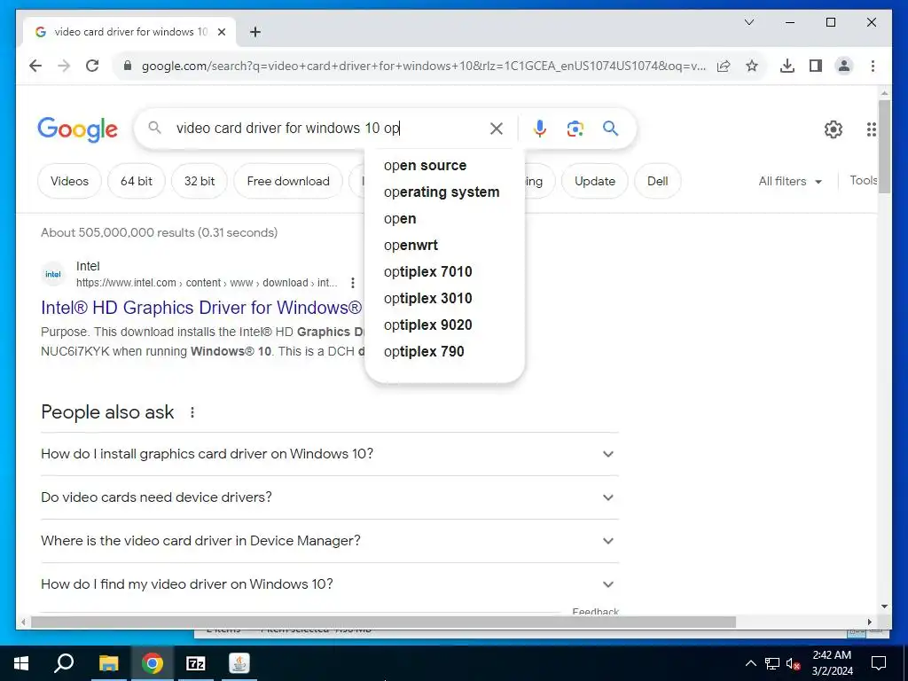Screen dimensions: 908x681
Task: Select the Dell filter chip
Action: 658,181
